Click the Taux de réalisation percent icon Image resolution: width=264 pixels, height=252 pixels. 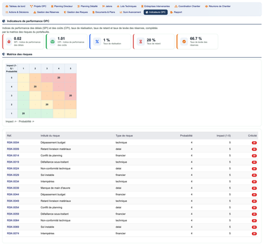97,42
